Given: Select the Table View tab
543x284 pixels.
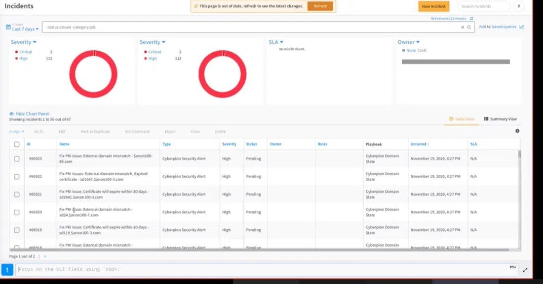Looking at the screenshot, I should point(462,119).
